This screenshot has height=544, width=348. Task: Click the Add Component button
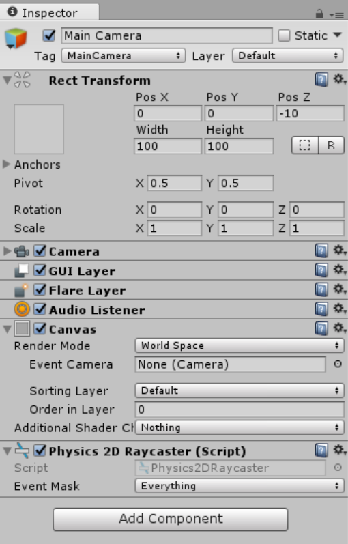(x=171, y=519)
